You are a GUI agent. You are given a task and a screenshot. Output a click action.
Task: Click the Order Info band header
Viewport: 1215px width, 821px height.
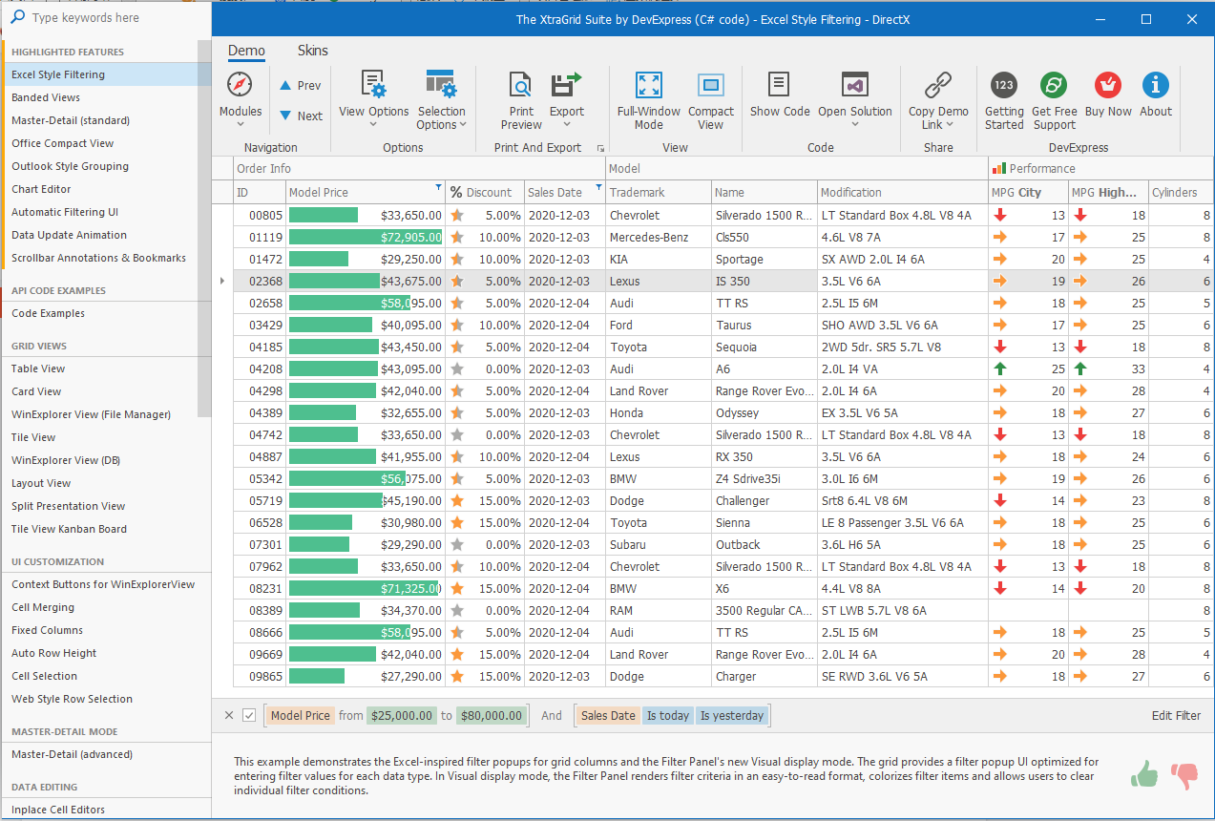pos(420,169)
